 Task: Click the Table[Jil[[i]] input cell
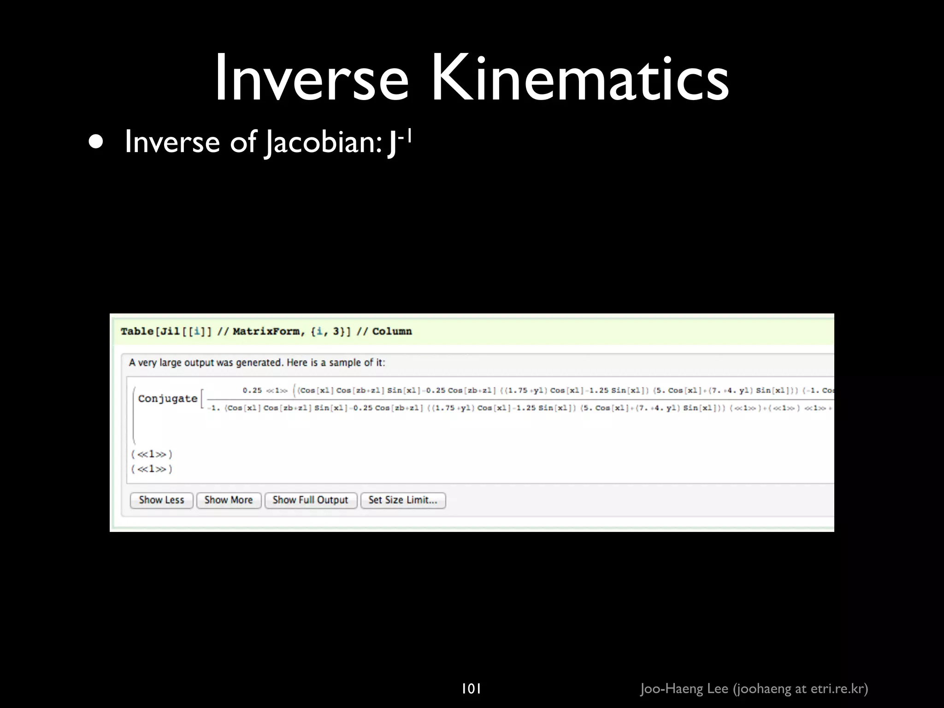coord(473,331)
